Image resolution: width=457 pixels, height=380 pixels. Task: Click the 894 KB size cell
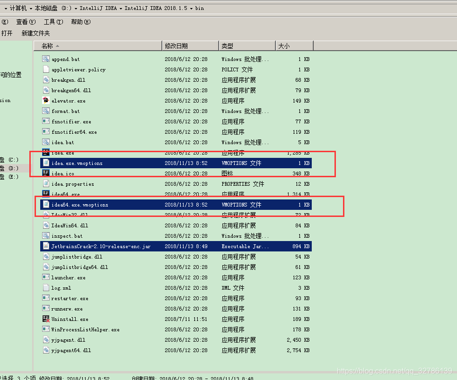click(301, 246)
